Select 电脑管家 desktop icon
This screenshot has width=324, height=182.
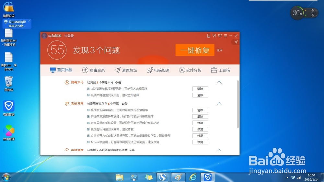[9, 108]
